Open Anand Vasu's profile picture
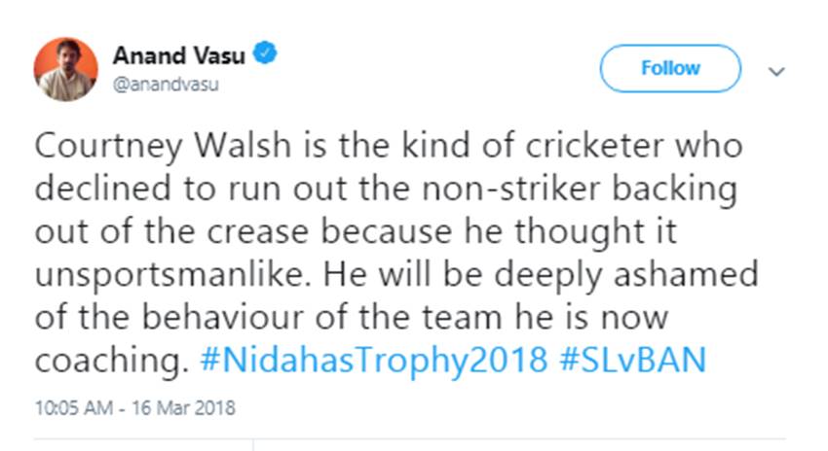This screenshot has height=451, width=828. 66,69
